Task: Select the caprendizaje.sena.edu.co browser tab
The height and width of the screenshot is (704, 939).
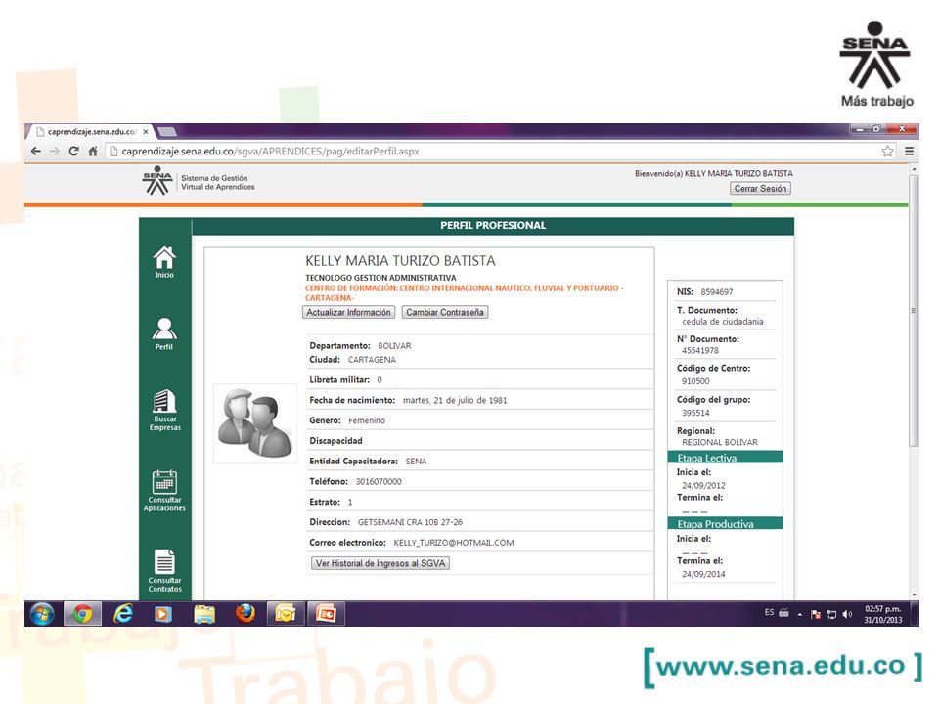Action: (x=91, y=132)
